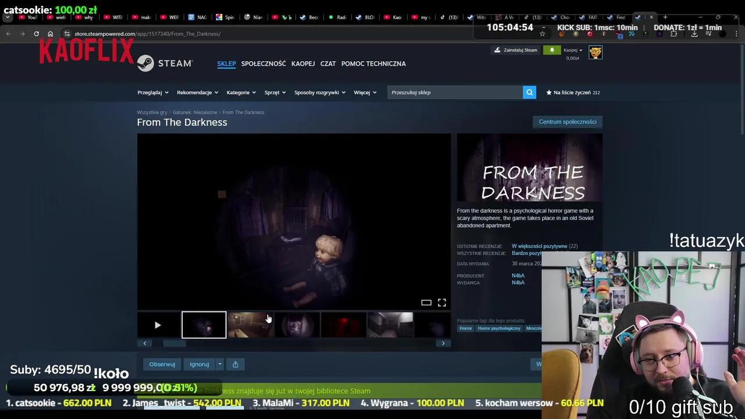Click the wishlist star icon
The width and height of the screenshot is (745, 419).
point(548,93)
